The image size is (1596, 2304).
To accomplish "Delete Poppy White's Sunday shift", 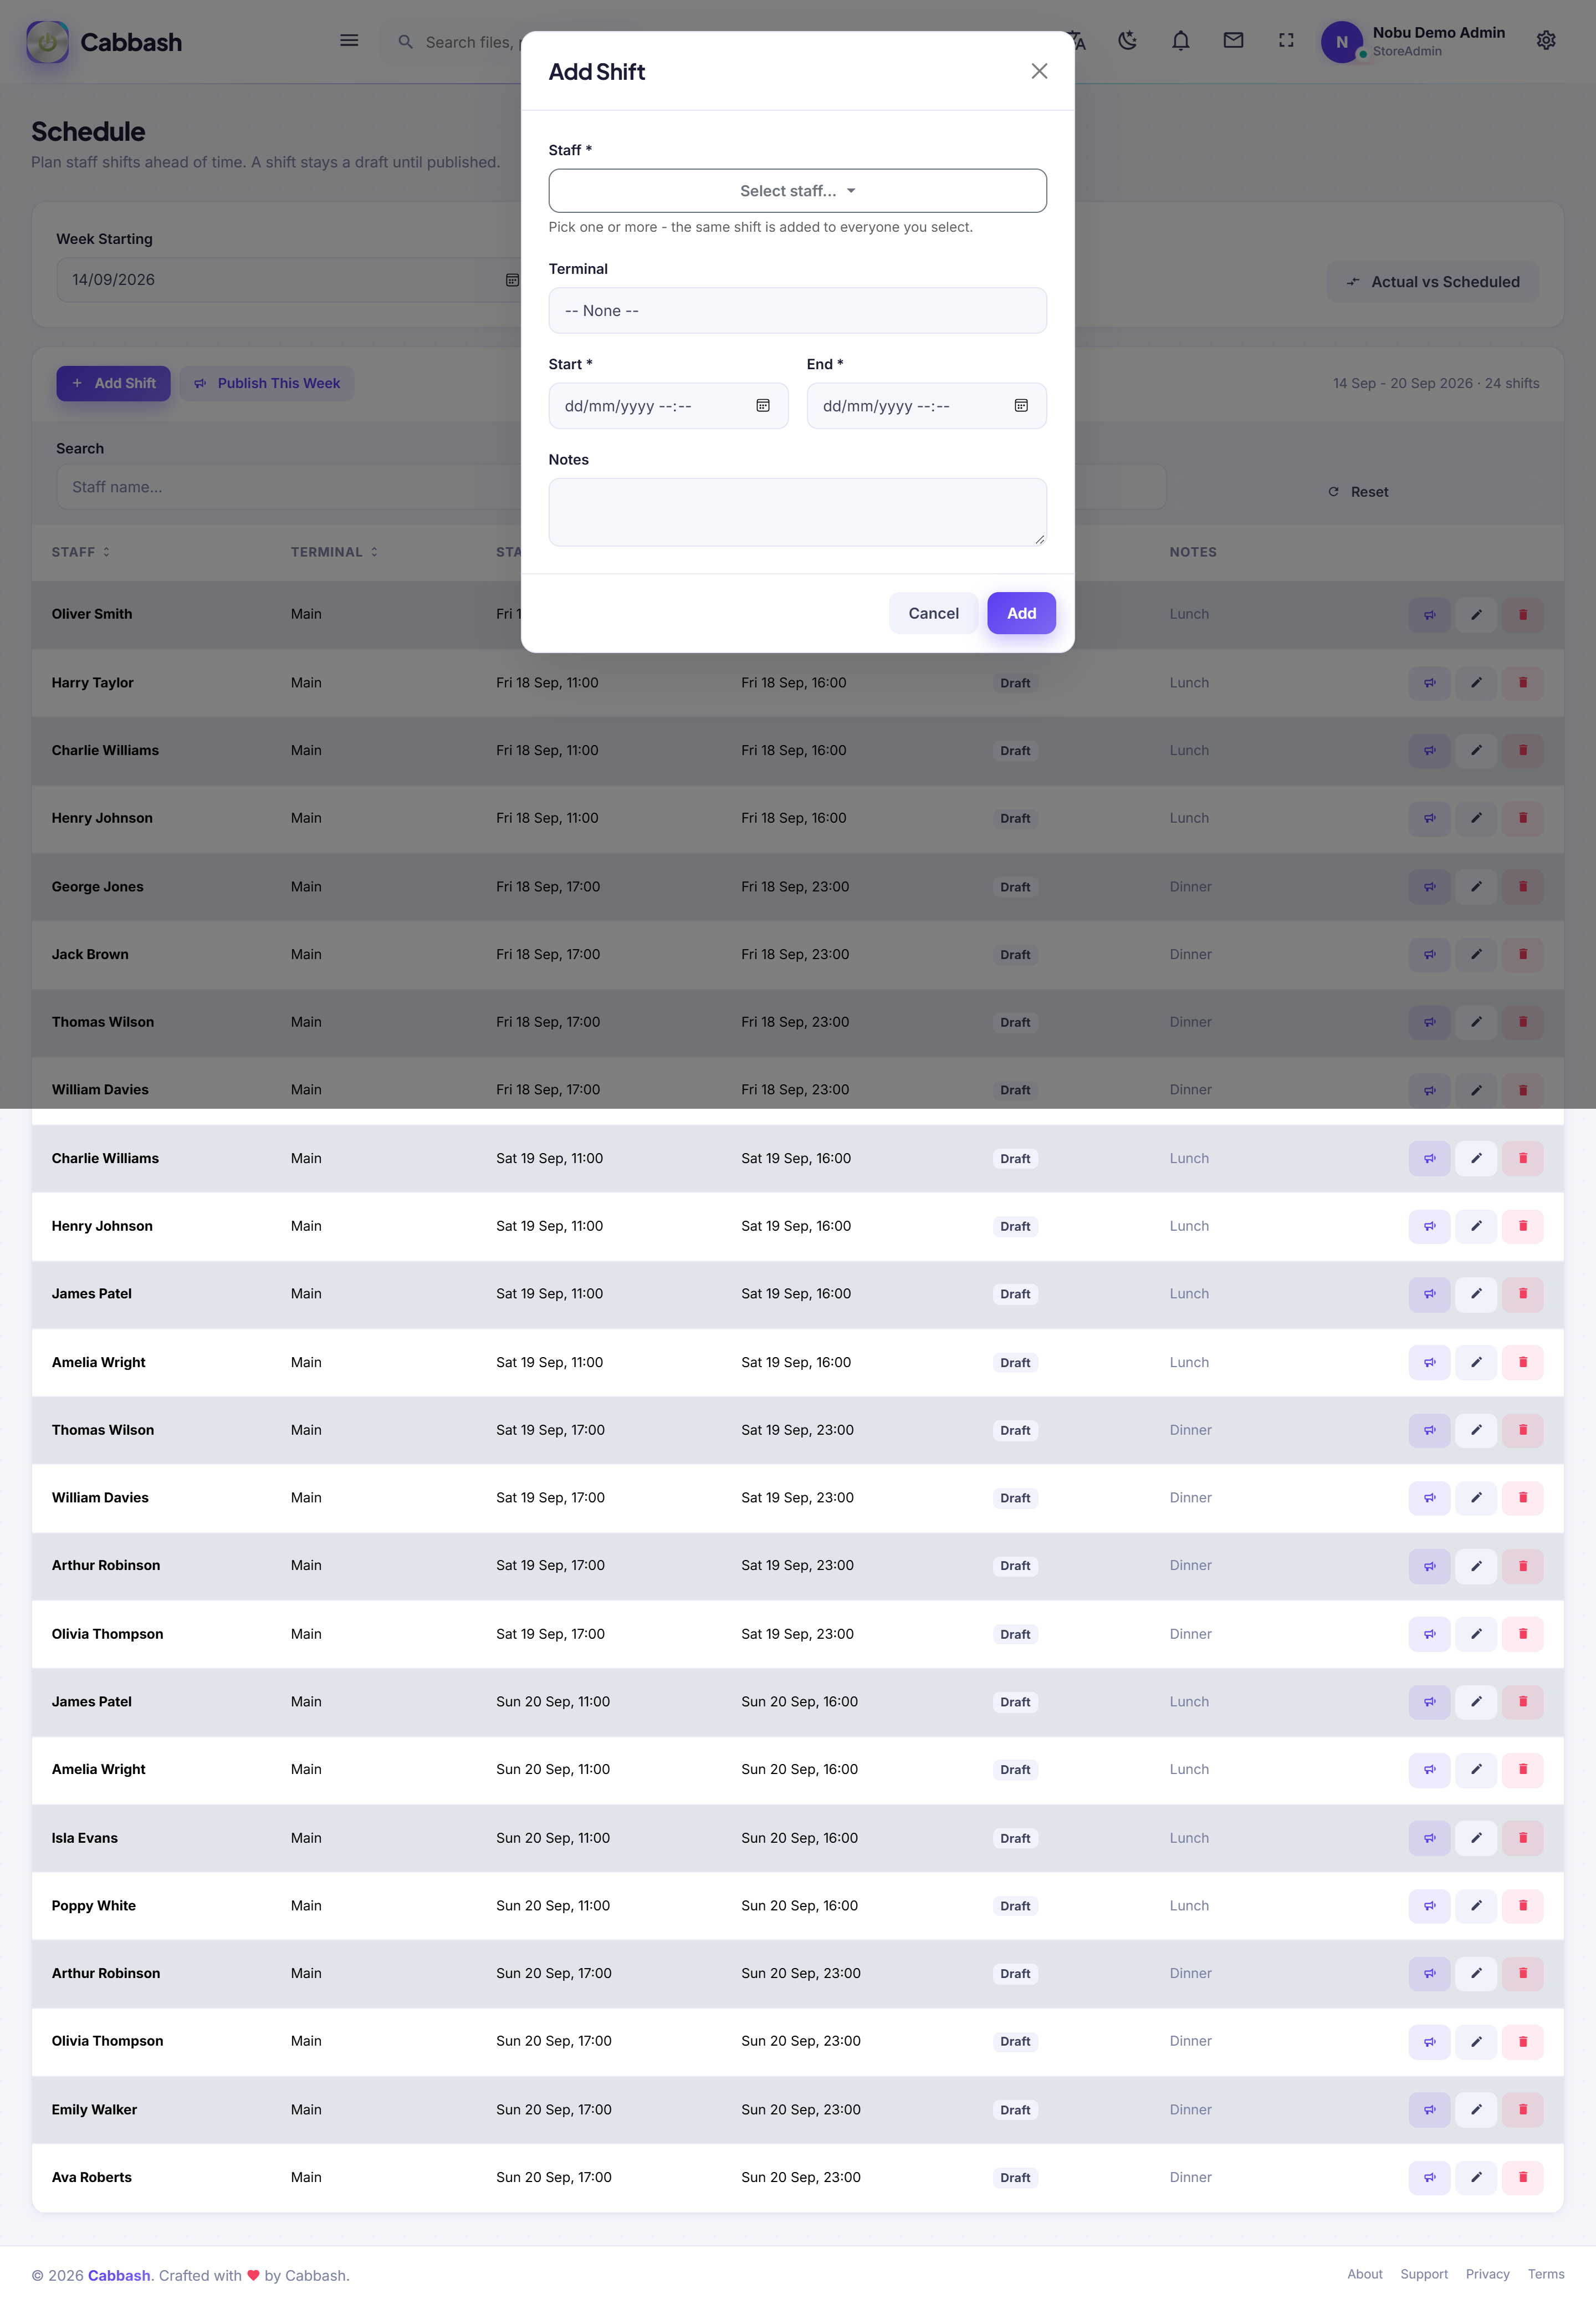I will point(1522,1906).
